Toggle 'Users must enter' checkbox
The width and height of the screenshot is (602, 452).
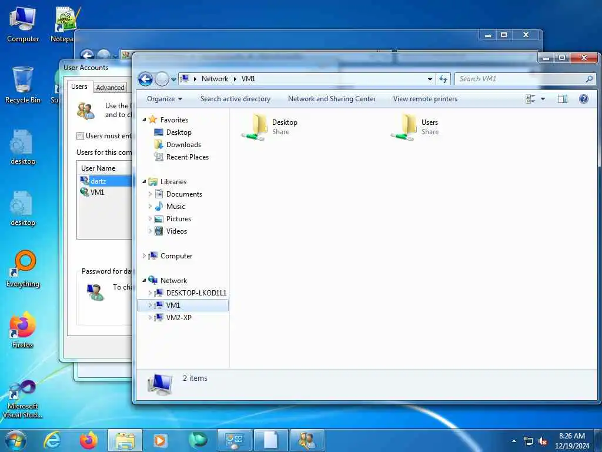[x=80, y=136]
